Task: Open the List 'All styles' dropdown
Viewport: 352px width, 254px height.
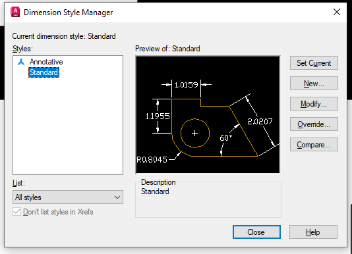Action: (68, 197)
